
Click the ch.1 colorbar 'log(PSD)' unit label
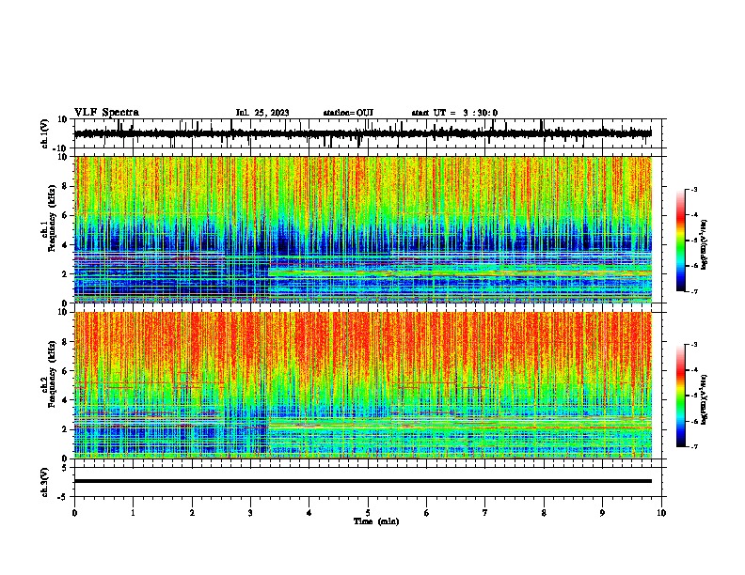(x=705, y=245)
